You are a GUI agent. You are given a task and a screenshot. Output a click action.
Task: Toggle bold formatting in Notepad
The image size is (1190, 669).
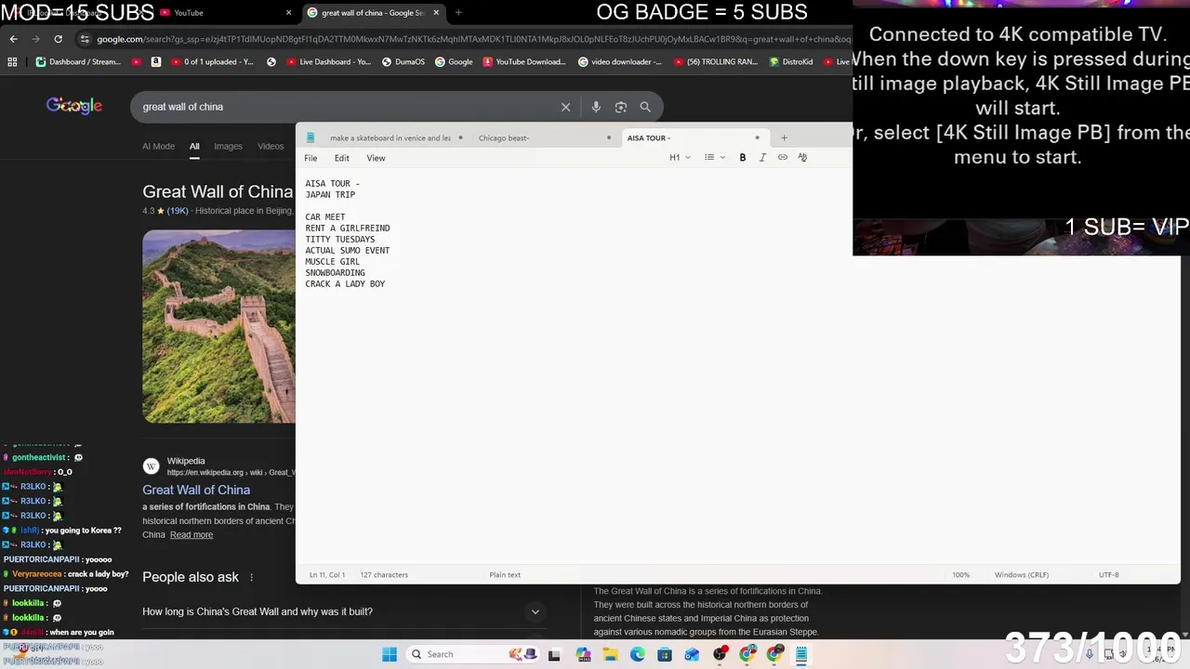click(x=742, y=158)
